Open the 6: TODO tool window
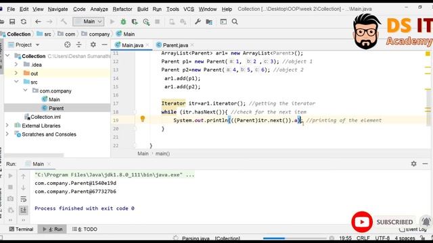The height and width of the screenshot is (243, 433). click(x=85, y=229)
